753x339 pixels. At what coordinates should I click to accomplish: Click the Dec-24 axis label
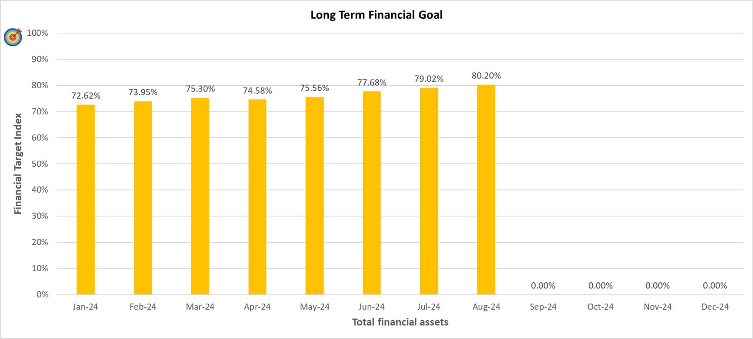(715, 307)
